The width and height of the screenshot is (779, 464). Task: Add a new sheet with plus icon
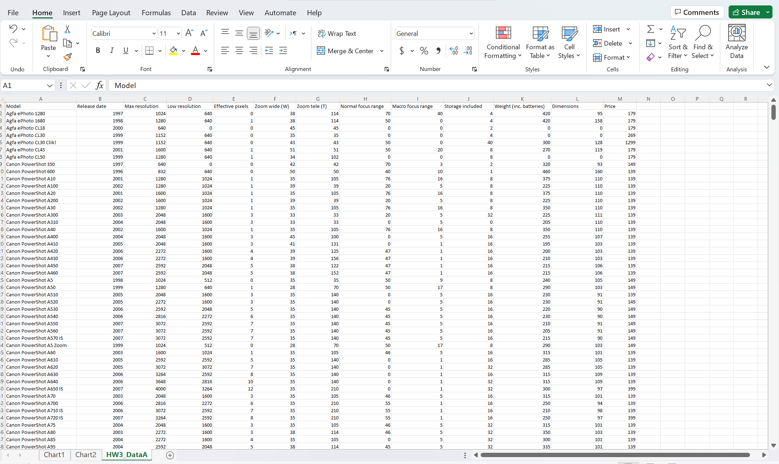pyautogui.click(x=170, y=455)
